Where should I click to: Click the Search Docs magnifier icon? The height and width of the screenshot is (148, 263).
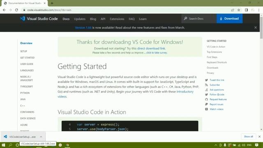tap(185, 18)
